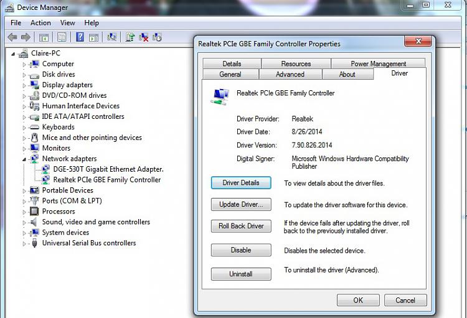
Task: Click OK in the Properties dialog
Action: (358, 300)
